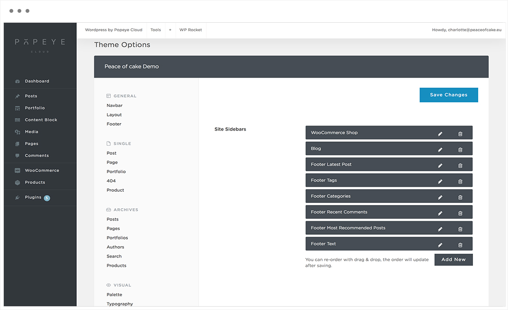
Task: Click the Comments bubble icon
Action: 18,156
